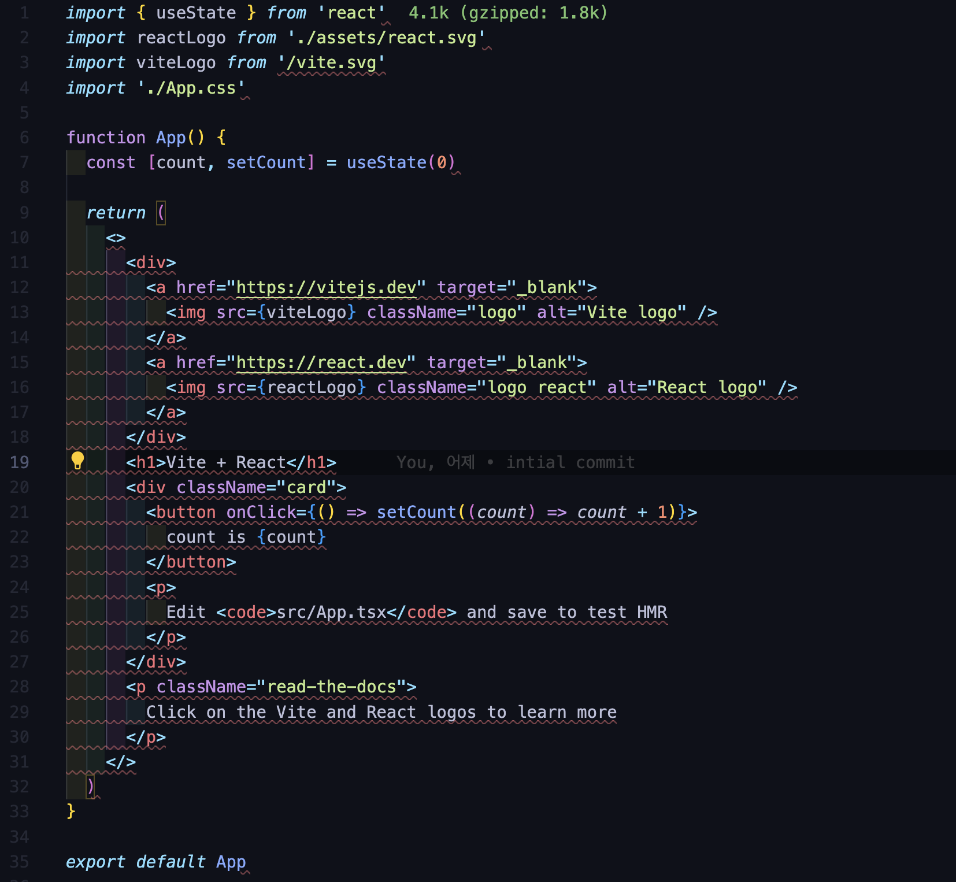Click the 'target="_blank"' attribute on line 12
The image size is (956, 882).
(x=512, y=287)
